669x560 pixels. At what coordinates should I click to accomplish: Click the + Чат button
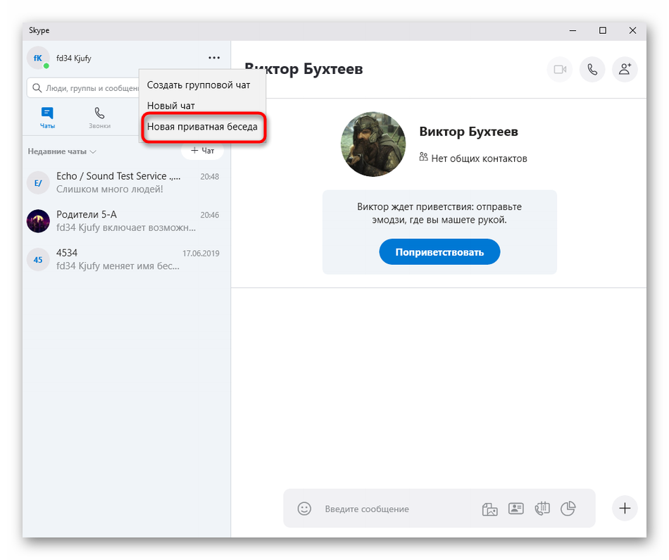pos(202,151)
